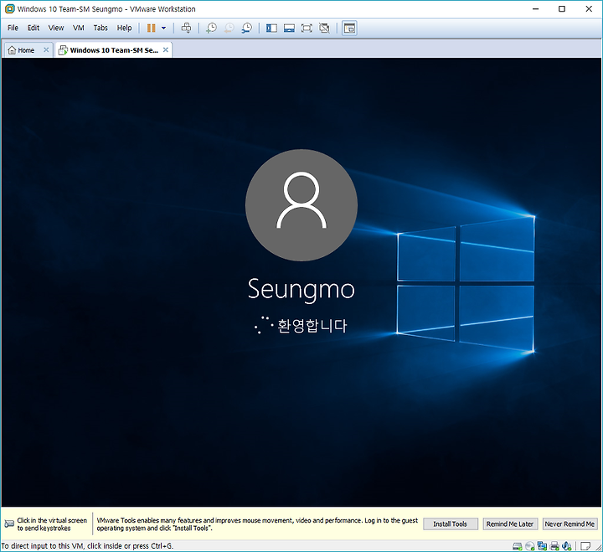Open the Tabs menu

click(100, 28)
